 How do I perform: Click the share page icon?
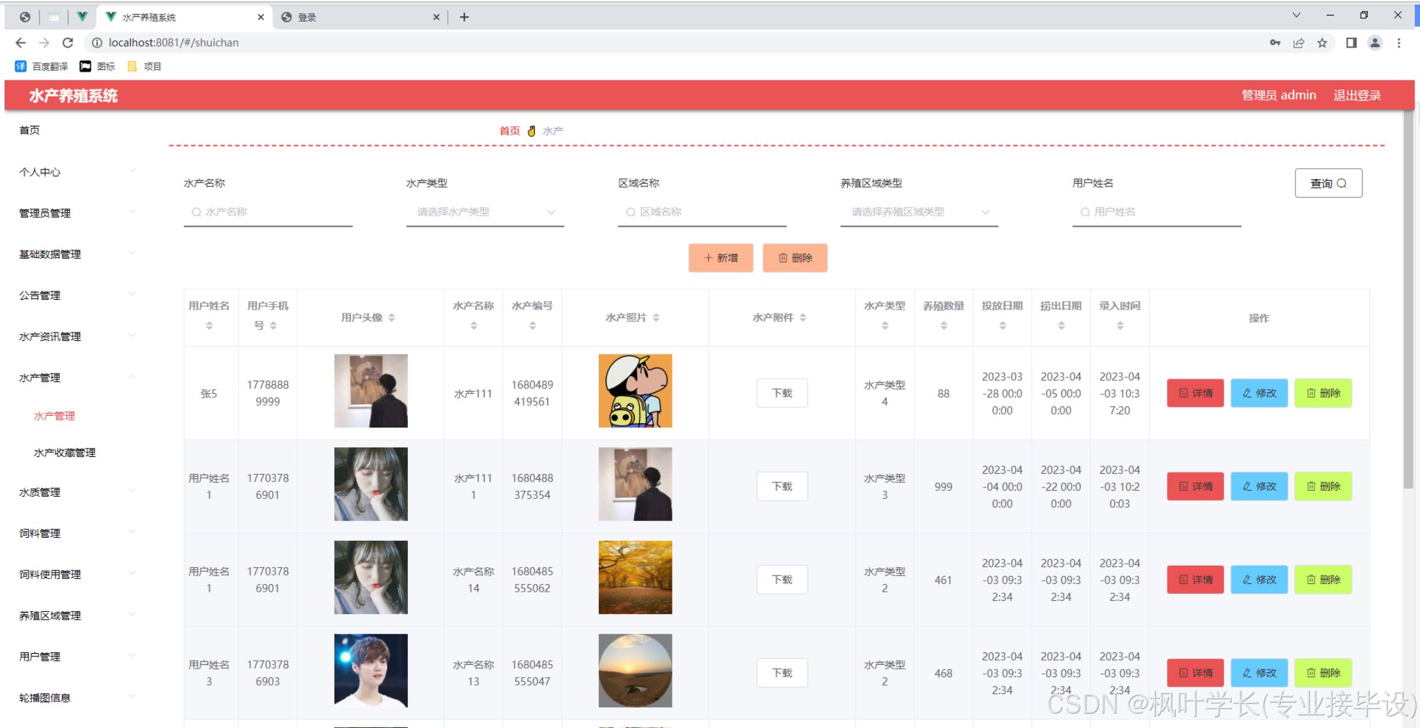pos(1298,43)
